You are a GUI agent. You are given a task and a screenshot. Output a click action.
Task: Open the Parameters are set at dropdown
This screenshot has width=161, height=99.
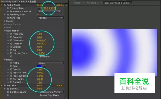click(x=49, y=11)
